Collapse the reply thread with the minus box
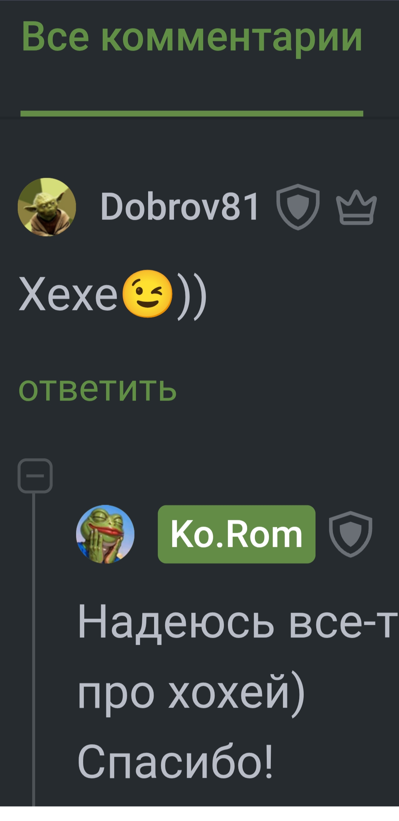 point(35,476)
